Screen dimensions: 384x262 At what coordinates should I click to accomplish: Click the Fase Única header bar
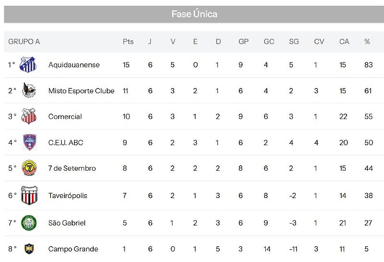194,14
